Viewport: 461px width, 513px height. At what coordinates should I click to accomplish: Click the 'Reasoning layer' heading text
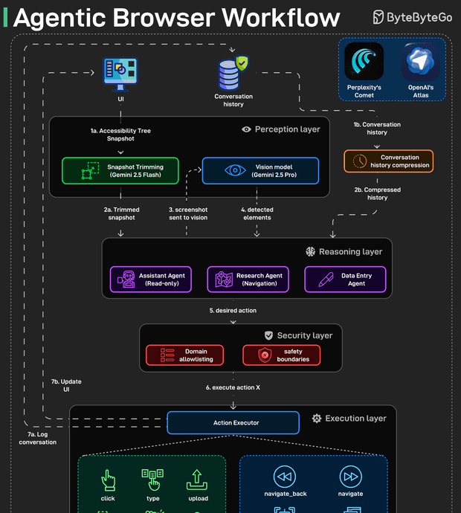(350, 251)
